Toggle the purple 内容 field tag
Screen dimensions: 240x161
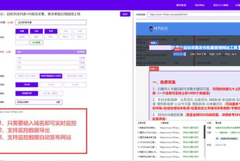(36, 31)
